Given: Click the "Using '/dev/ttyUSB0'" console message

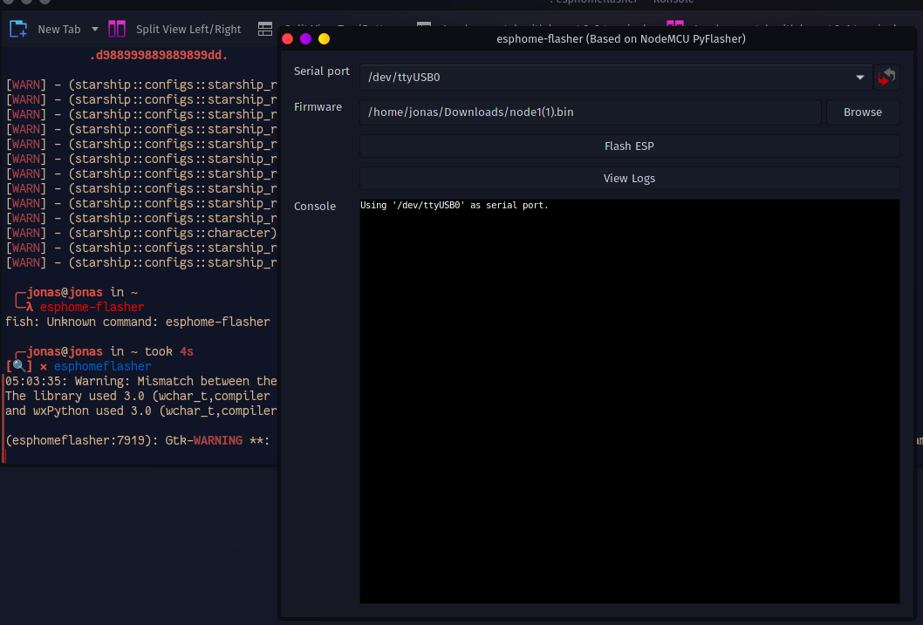Looking at the screenshot, I should pos(454,206).
